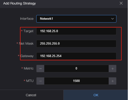
Task: Decrease the Metric value with minus
Action: [x=41, y=68]
